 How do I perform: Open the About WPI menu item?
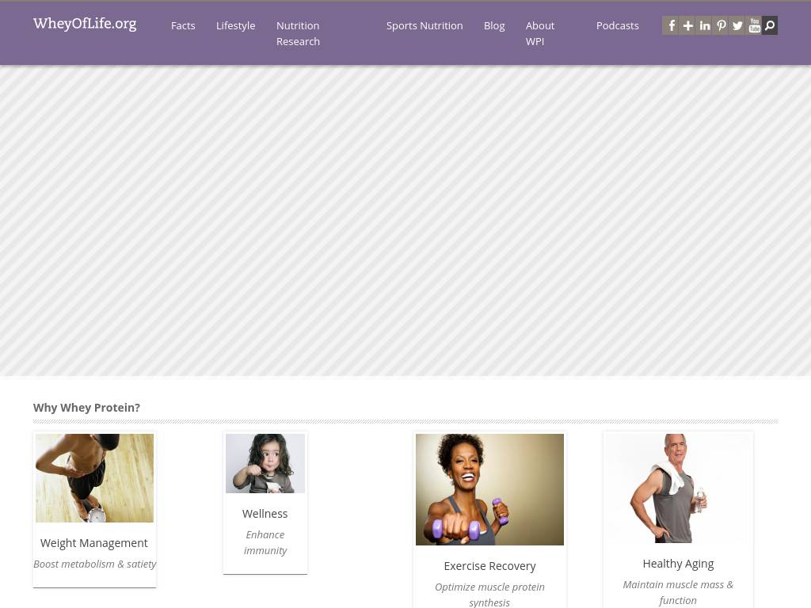pos(540,33)
